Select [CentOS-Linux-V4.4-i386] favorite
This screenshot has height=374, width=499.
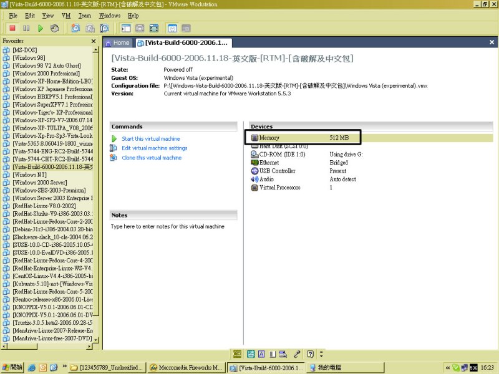point(52,276)
